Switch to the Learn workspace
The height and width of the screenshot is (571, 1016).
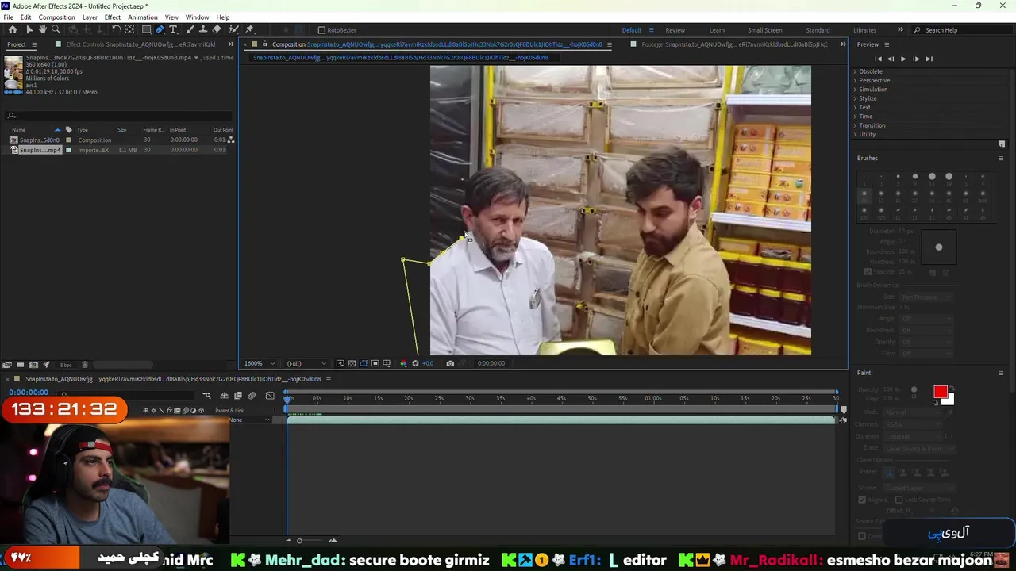(717, 30)
